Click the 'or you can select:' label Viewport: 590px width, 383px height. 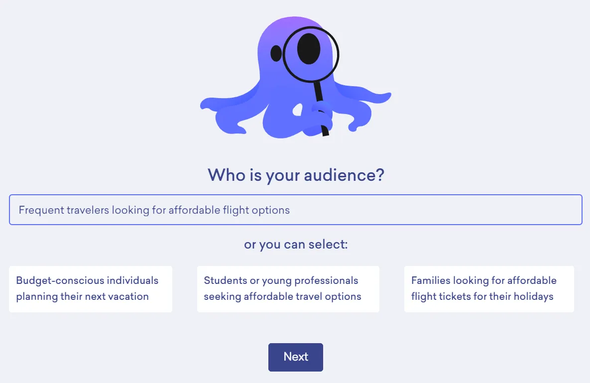296,245
